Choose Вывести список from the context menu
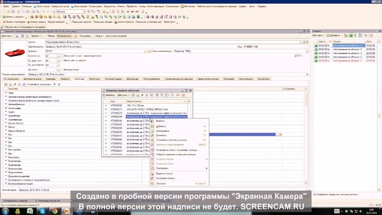382x215 pixels. click(179, 174)
